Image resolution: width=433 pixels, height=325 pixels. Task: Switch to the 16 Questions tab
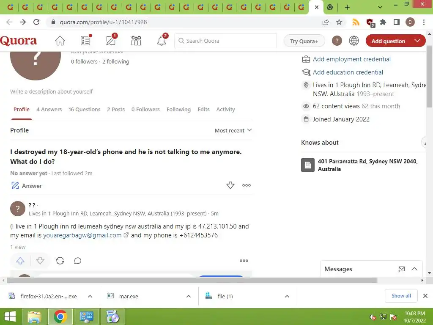[x=85, y=110]
